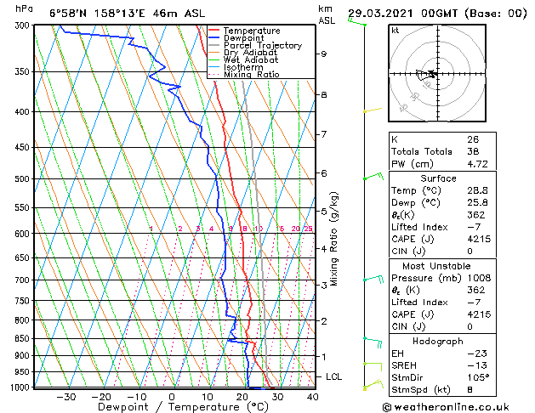
Task: Click the -30 temperature axis label
Action: (65, 397)
